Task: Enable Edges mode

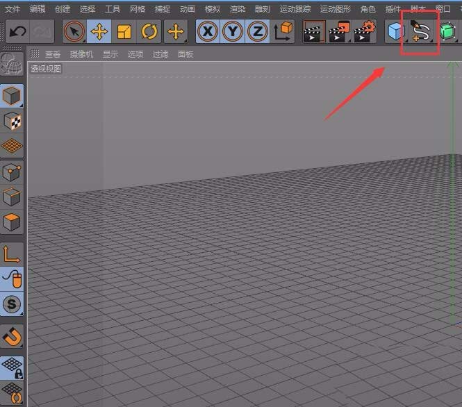Action: [x=12, y=197]
